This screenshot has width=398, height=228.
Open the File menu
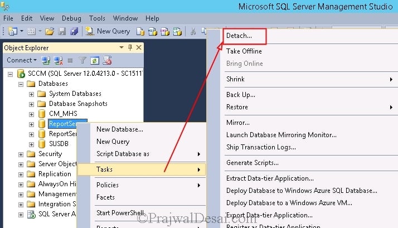[x=8, y=18]
